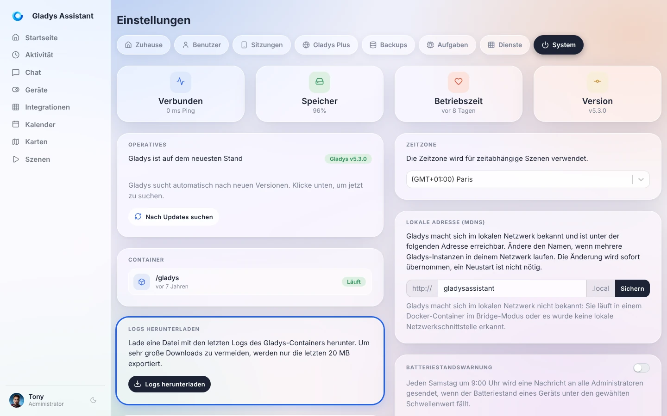Open the Chat speech bubble icon

(x=16, y=73)
